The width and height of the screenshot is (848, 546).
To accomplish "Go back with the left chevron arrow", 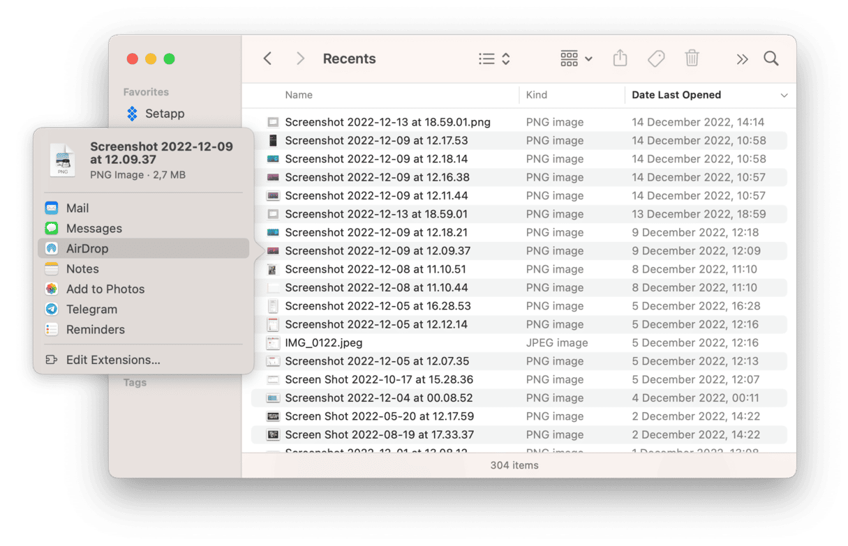I will coord(267,59).
